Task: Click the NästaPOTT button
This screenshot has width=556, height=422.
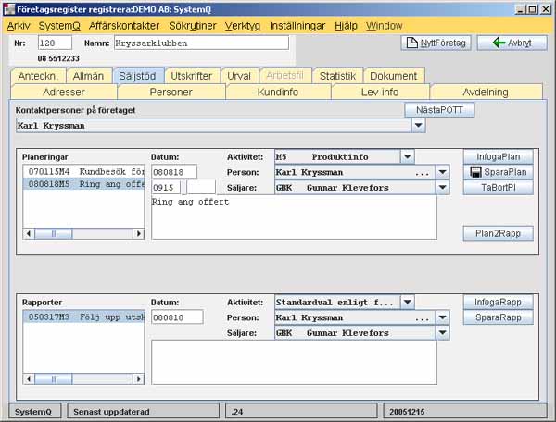Action: (439, 110)
